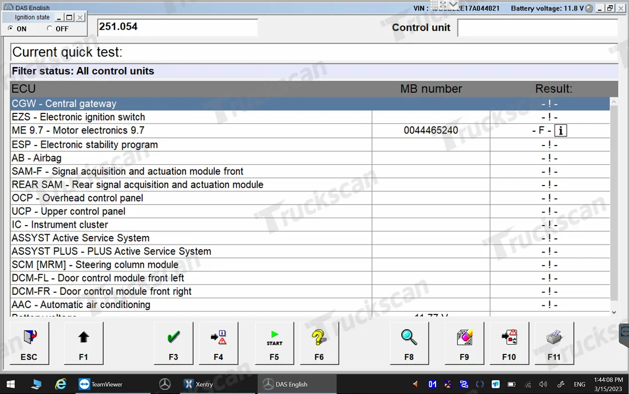
Task: Click the TeamViewer side panel tab
Action: 624,335
